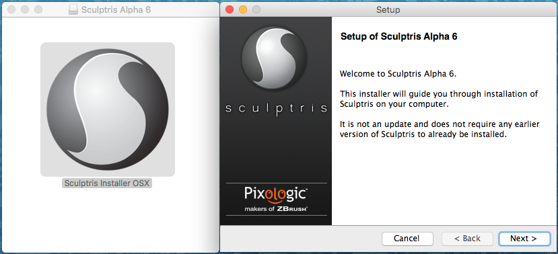
Task: Click the heading Setup of Sculptris Alpha 6
Action: 399,36
